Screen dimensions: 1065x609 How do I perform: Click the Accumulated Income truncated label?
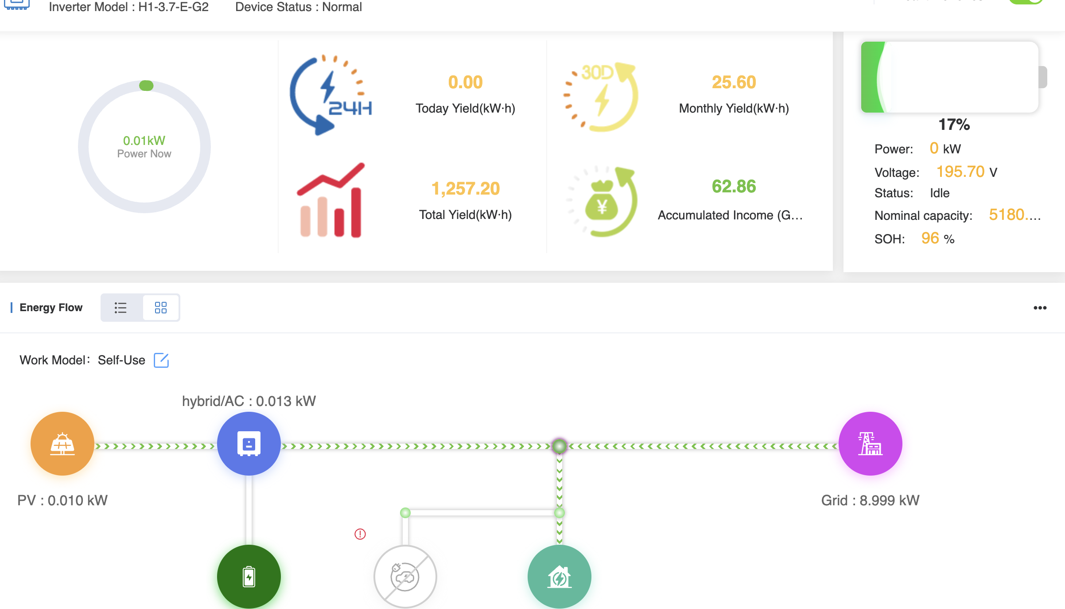pyautogui.click(x=730, y=215)
